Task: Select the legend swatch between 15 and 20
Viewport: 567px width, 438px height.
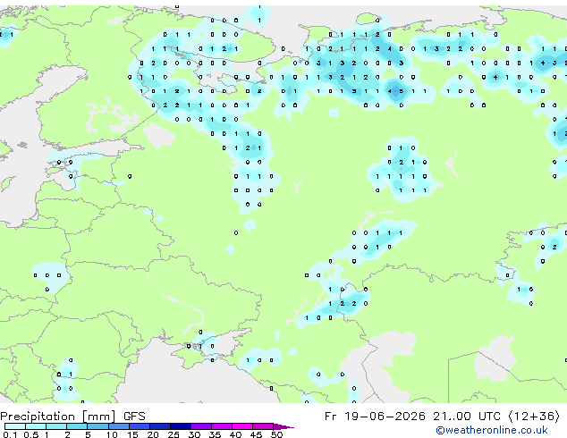Action: (x=139, y=426)
